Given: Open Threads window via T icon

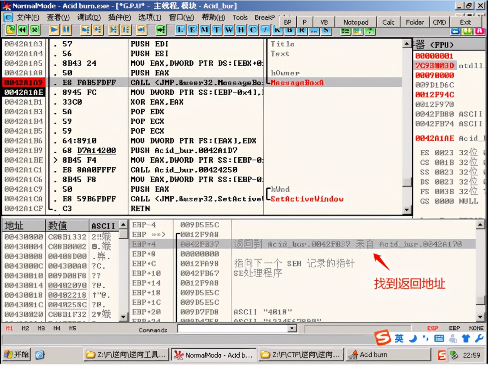Looking at the screenshot, I should pos(217,30).
